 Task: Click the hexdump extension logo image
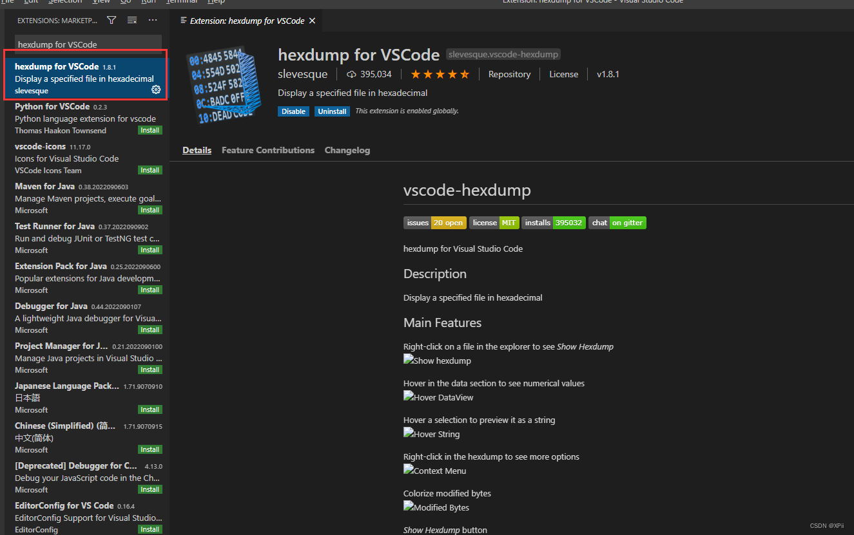click(223, 86)
